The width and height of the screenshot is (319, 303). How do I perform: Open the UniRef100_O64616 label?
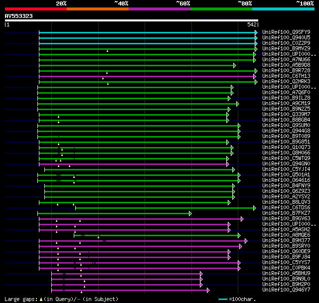(x=286, y=180)
